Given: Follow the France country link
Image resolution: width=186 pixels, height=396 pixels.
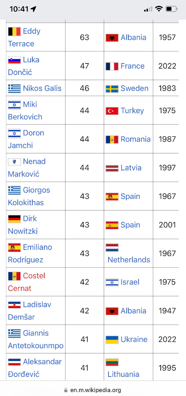Looking at the screenshot, I should (132, 66).
